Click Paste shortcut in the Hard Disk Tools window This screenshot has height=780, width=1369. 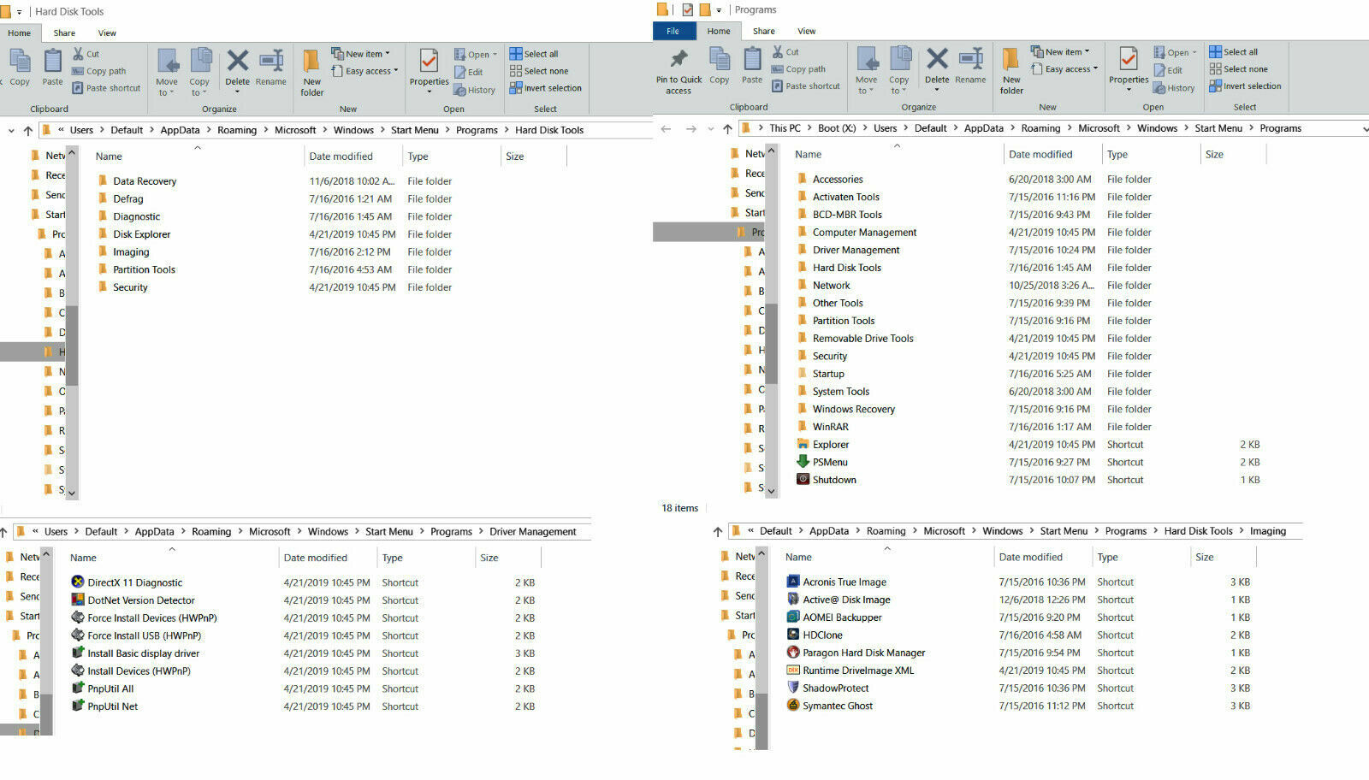106,88
